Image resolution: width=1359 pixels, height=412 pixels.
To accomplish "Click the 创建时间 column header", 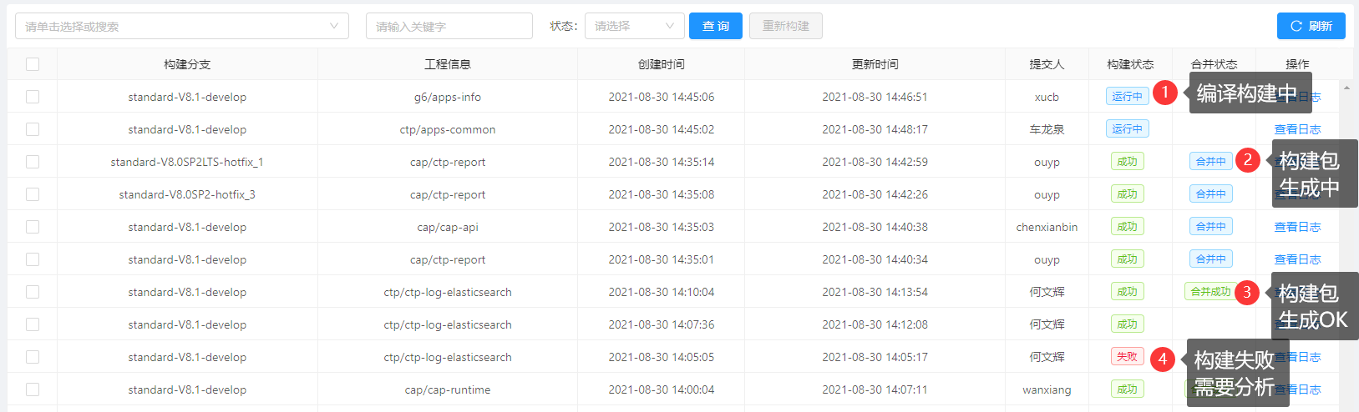I will [x=661, y=64].
